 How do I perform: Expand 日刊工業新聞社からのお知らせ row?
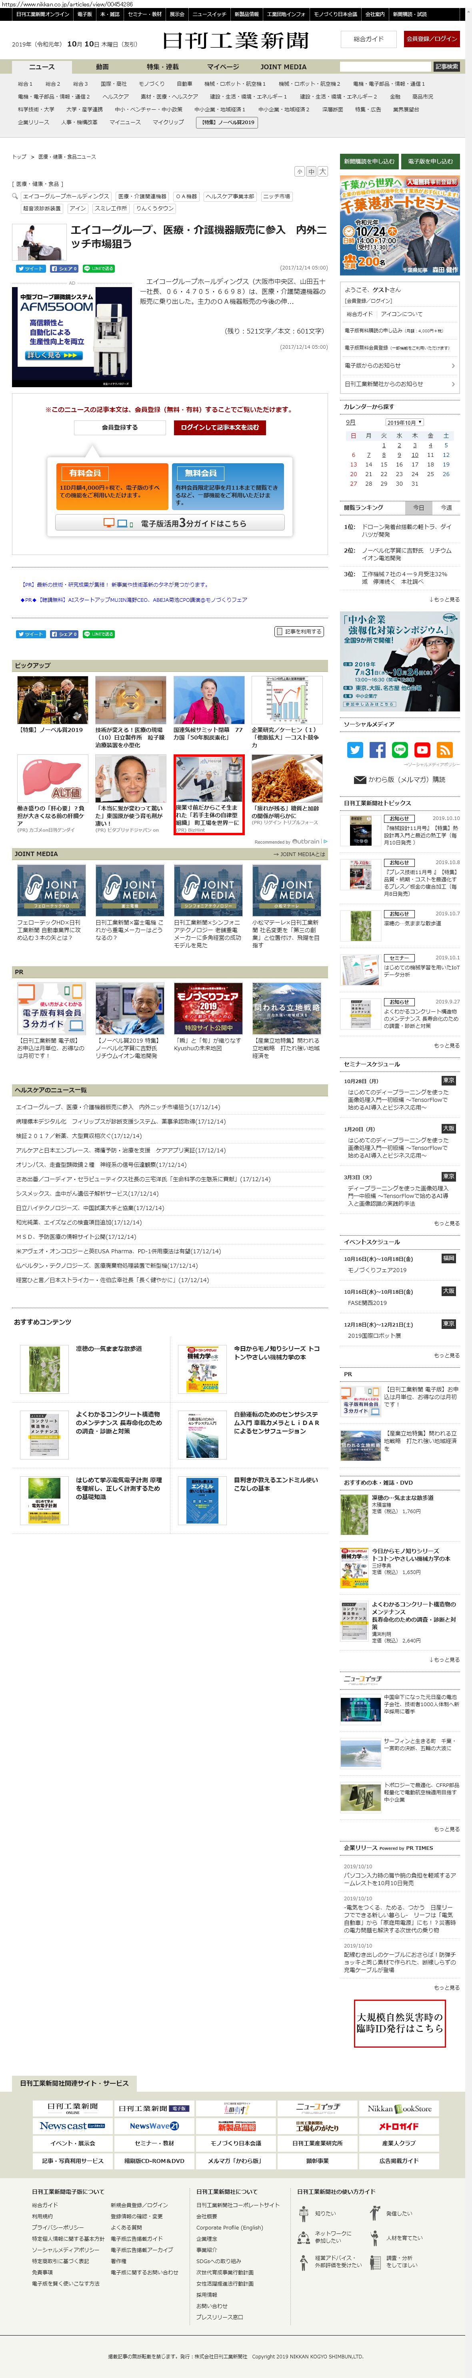(400, 384)
